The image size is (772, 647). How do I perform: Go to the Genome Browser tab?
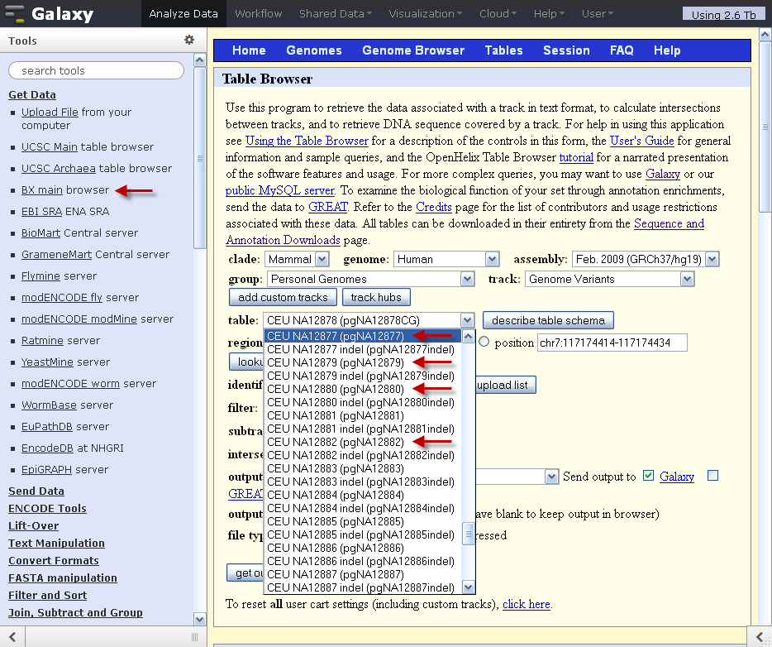tap(413, 50)
